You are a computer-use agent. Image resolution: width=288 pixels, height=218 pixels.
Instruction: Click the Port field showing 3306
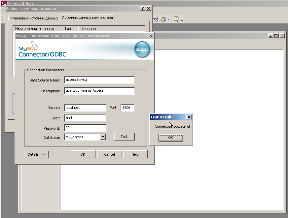[127, 108]
